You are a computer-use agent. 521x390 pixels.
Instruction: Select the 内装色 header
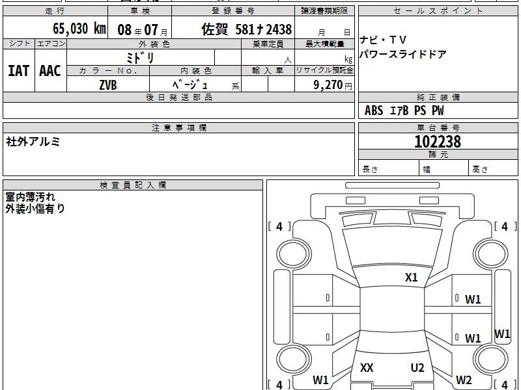[196, 71]
